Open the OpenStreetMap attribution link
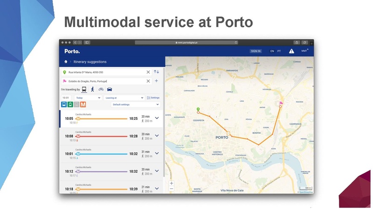This screenshot has height=209, width=373. coord(306,192)
